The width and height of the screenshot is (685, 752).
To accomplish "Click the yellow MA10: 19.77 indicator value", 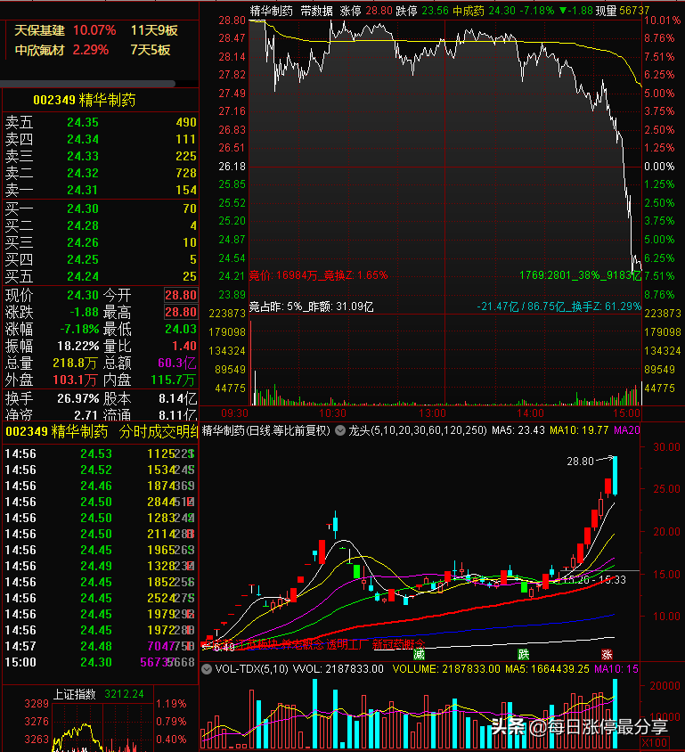I will click(x=579, y=430).
